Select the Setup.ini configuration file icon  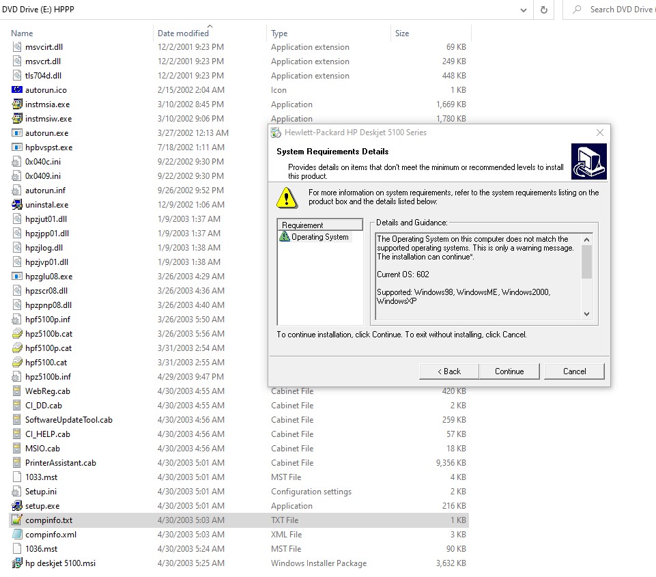[x=17, y=492]
